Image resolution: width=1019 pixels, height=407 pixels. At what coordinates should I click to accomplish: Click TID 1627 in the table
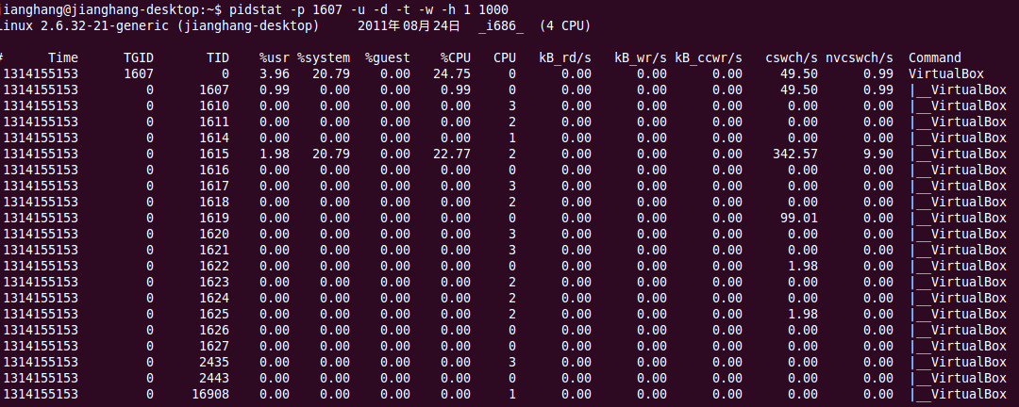(x=214, y=346)
